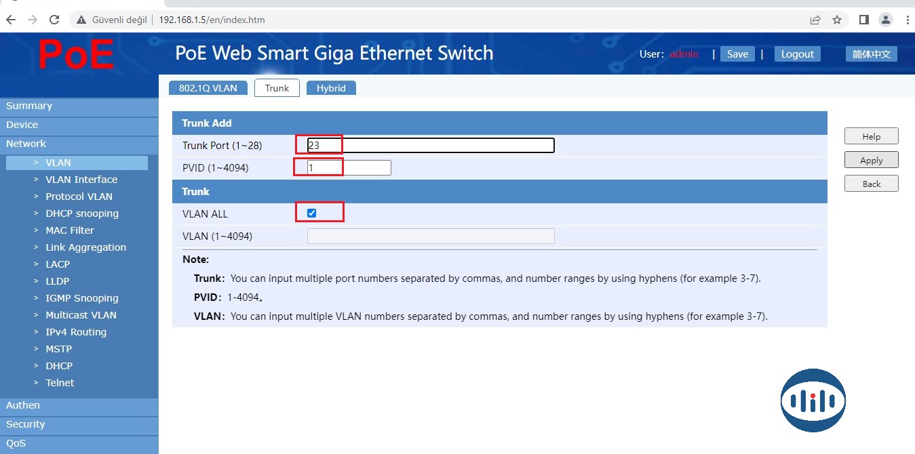The width and height of the screenshot is (915, 454).
Task: Open browser side panel icon
Action: 863,20
